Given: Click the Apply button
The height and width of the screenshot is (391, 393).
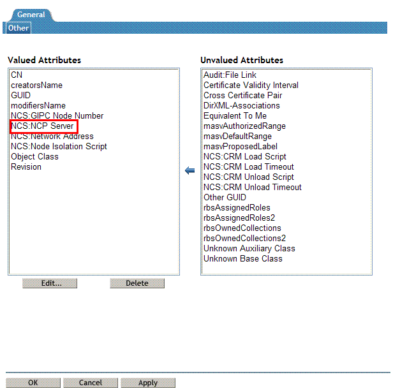Looking at the screenshot, I should click(148, 383).
